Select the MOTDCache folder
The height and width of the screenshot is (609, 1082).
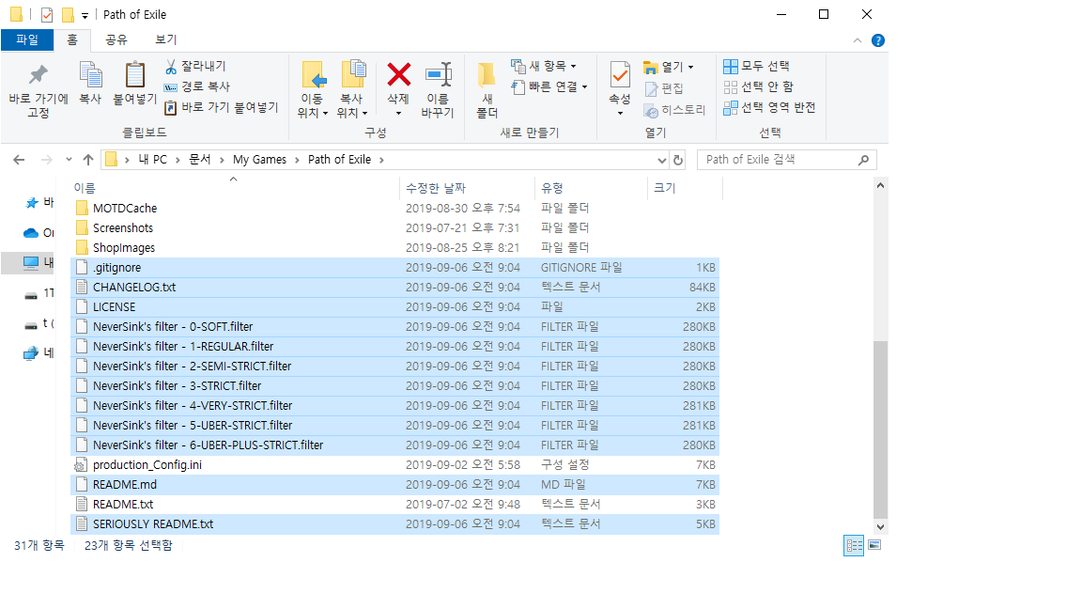click(x=394, y=208)
